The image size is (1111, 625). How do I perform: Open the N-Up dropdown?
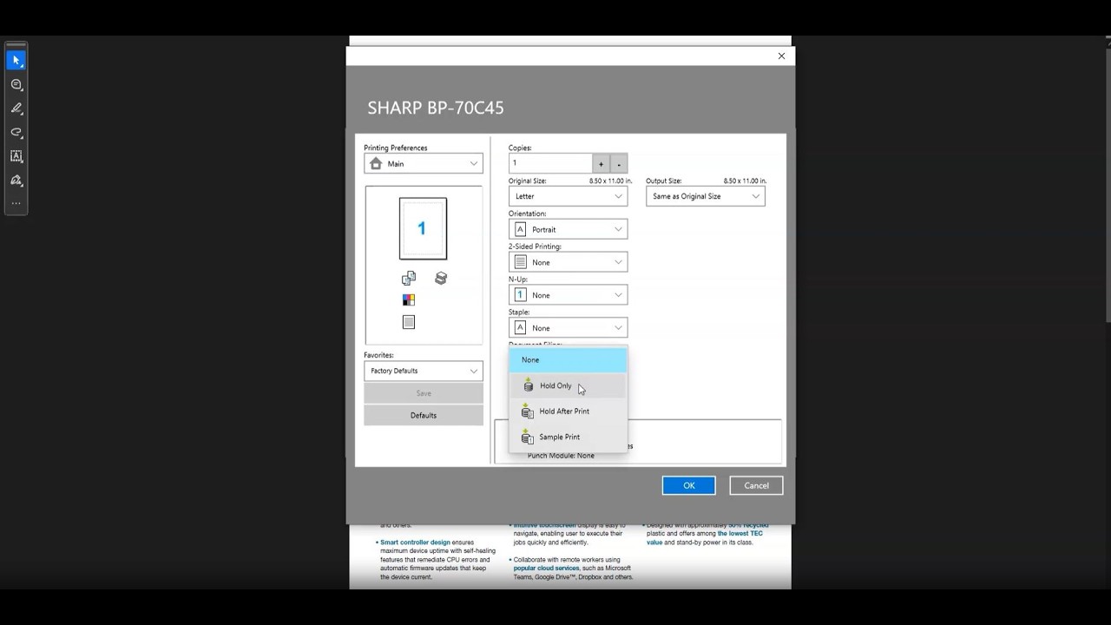click(x=568, y=295)
